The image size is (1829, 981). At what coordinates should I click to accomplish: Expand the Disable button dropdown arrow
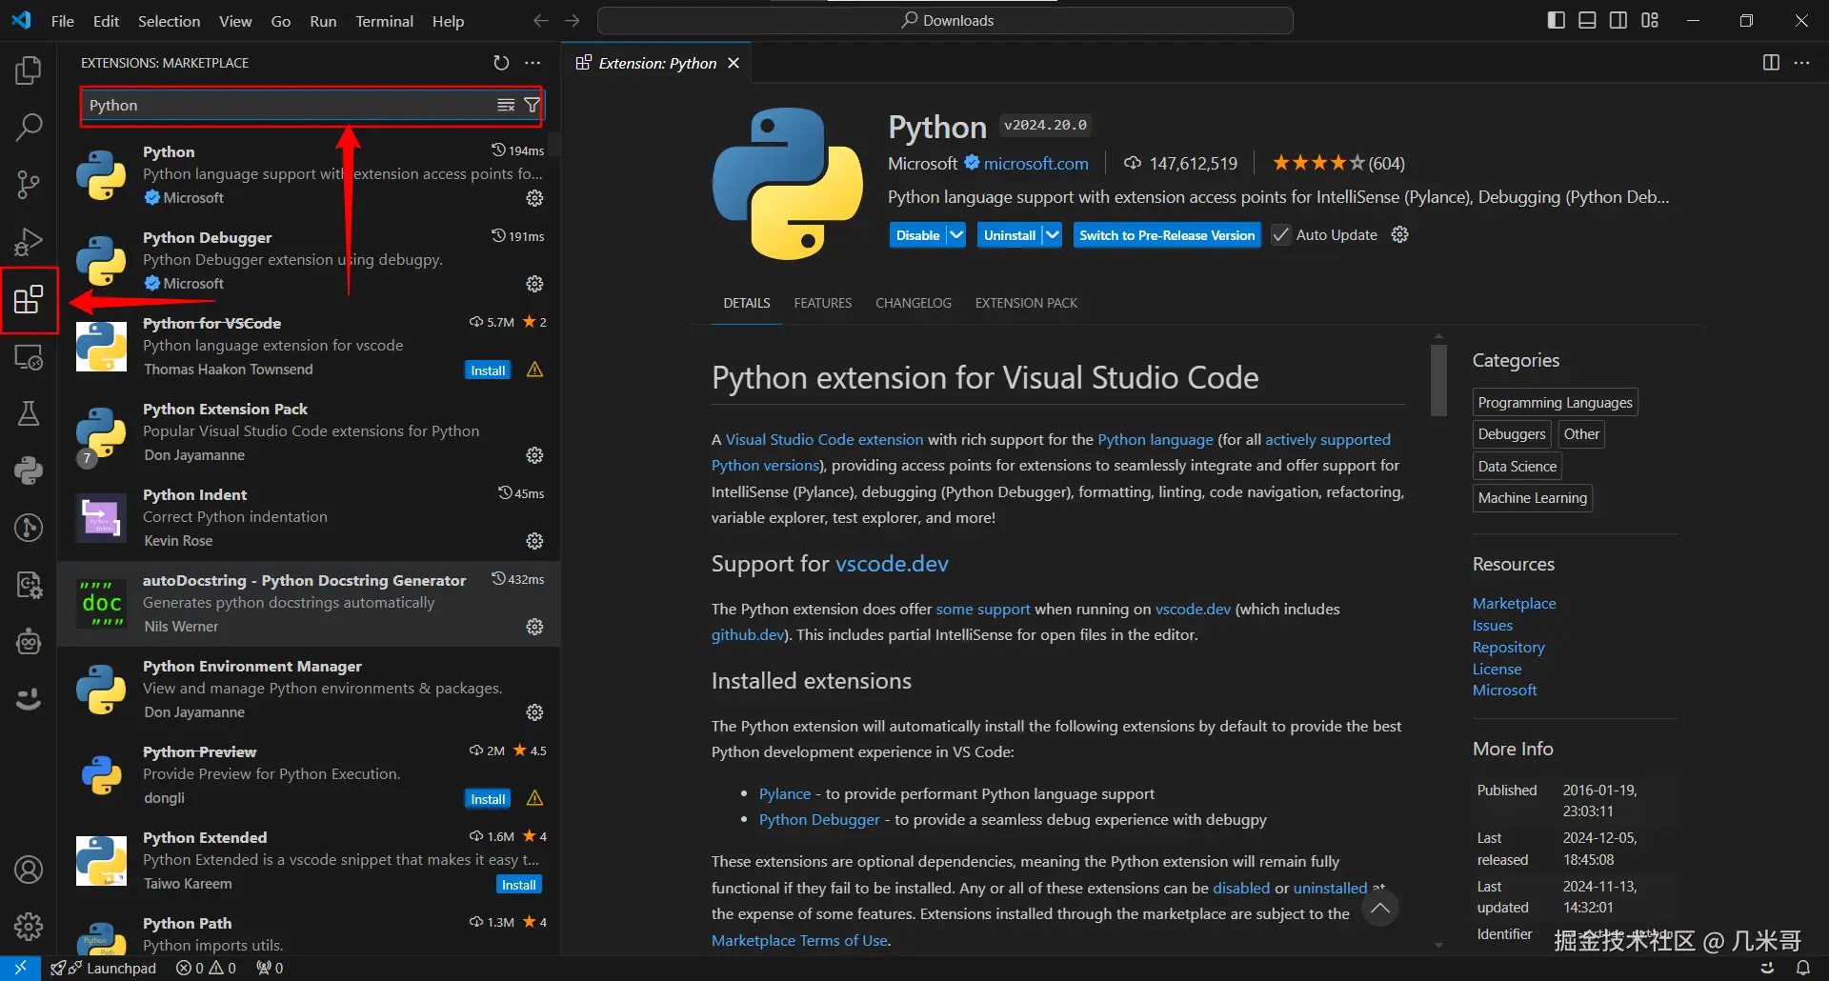point(956,235)
